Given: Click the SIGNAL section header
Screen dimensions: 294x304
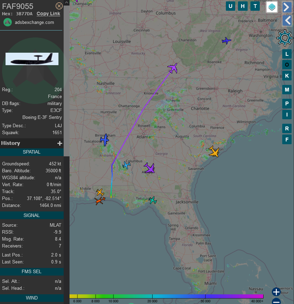Looking at the screenshot, I should point(32,215).
